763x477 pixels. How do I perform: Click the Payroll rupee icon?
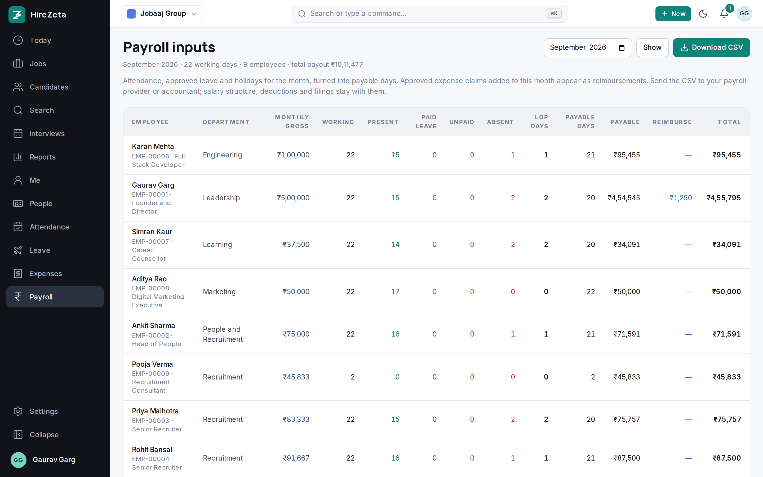tap(18, 297)
